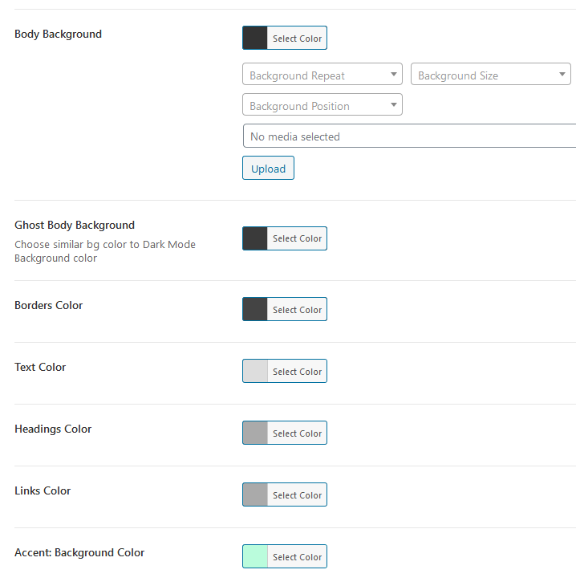Click the Body Background color swatch

pyautogui.click(x=255, y=39)
